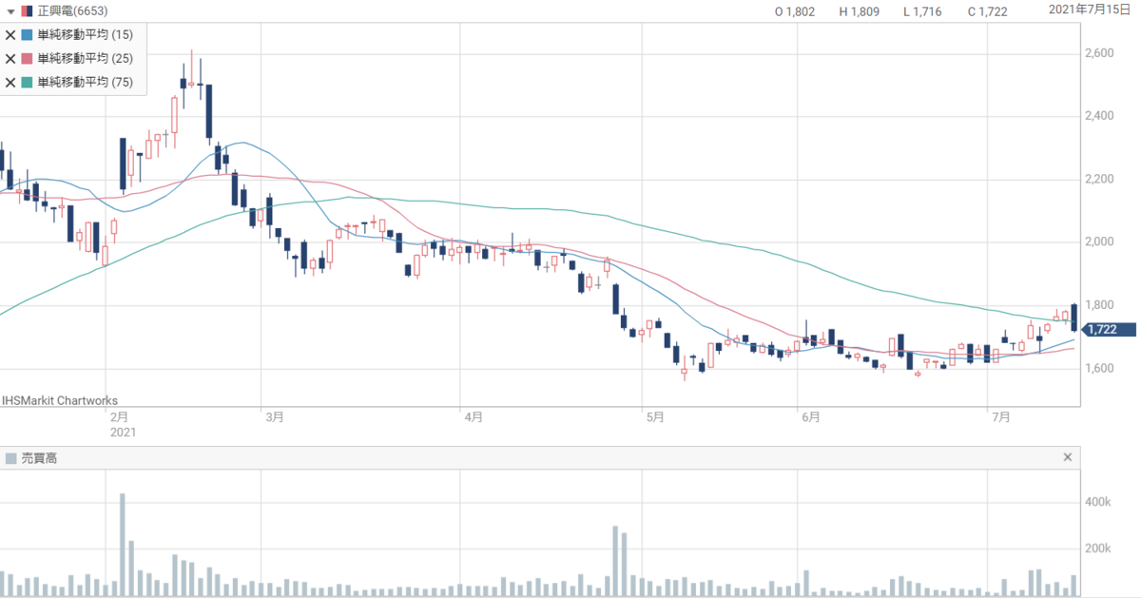Click the 6月 month label on axis

click(x=811, y=416)
